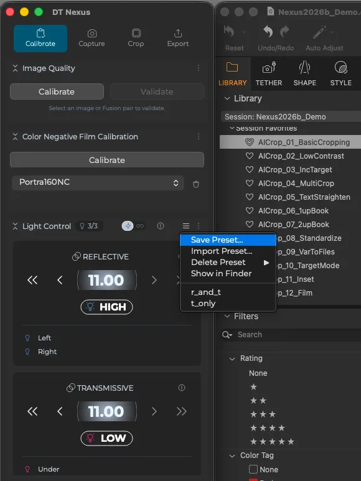Viewport: 361px width, 481px height.
Task: Open Color Negative Film Calibration options dots
Action: (199, 136)
